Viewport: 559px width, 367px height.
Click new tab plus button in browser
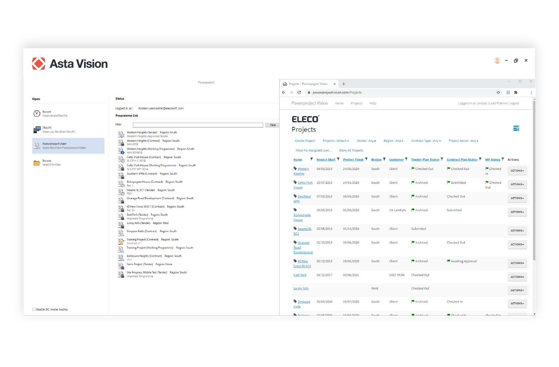(344, 84)
